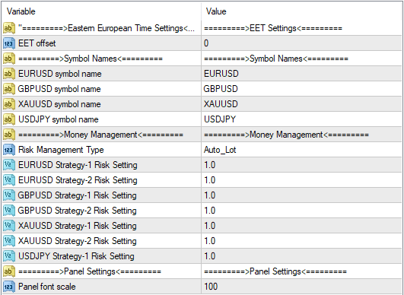Click the string icon of the Panel Settings variable
This screenshot has height=295, width=404.
click(9, 271)
